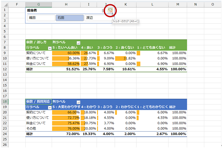Click the 個数 / 話し方 cell
222x148 pixels.
tap(38, 42)
